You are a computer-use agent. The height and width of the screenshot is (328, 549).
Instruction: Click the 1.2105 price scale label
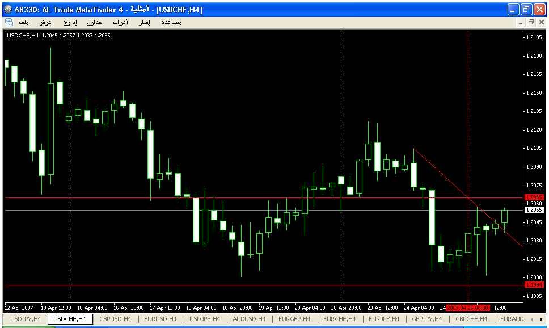pyautogui.click(x=534, y=148)
